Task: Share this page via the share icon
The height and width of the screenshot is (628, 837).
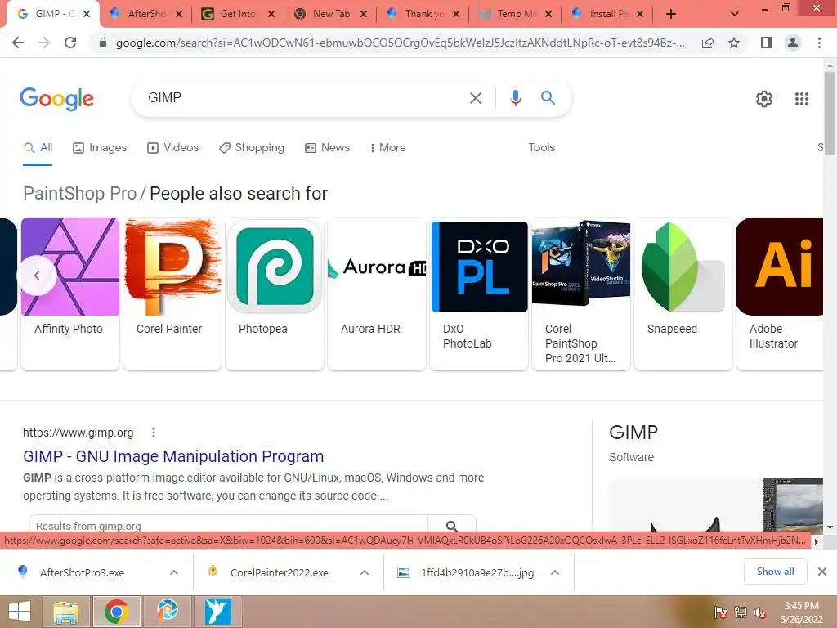Action: (708, 43)
